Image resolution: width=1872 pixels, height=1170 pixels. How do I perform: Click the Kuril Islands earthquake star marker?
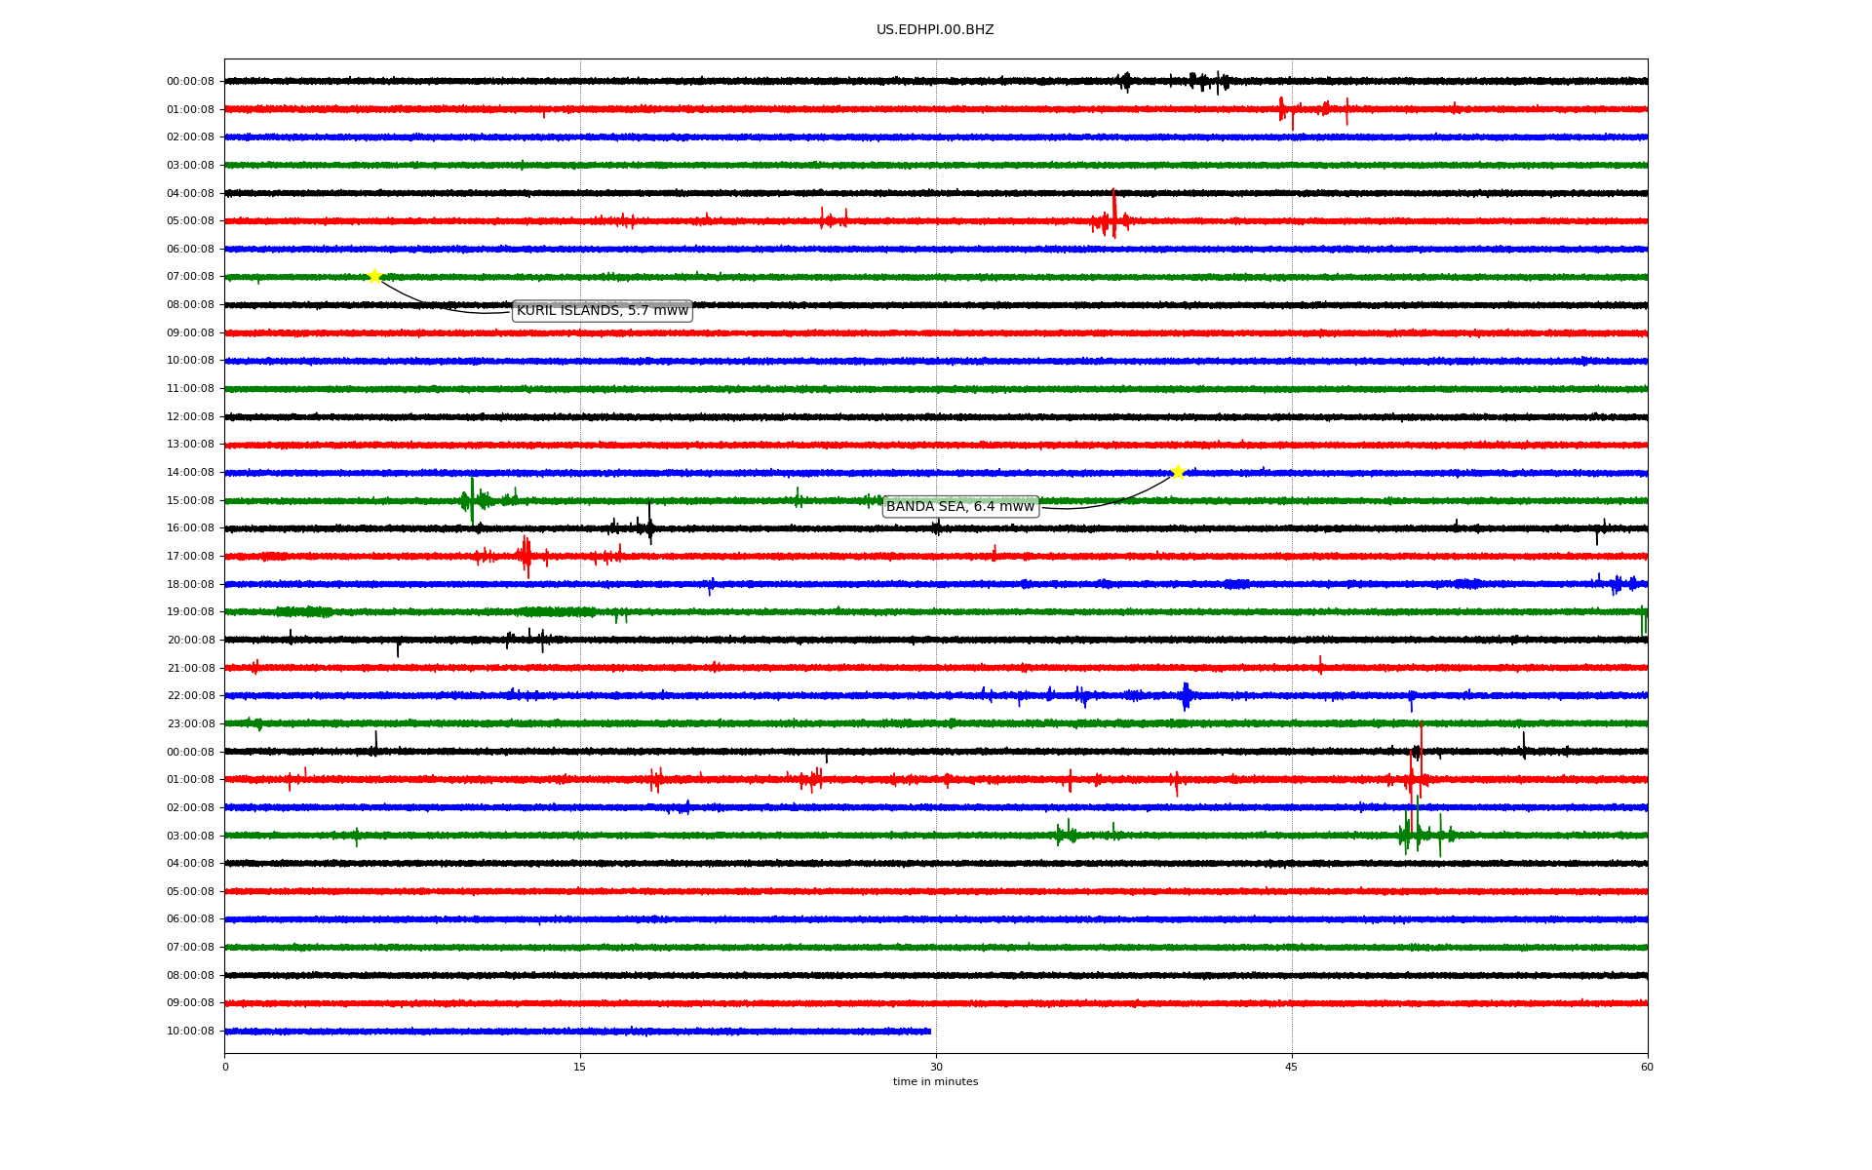pos(374,276)
